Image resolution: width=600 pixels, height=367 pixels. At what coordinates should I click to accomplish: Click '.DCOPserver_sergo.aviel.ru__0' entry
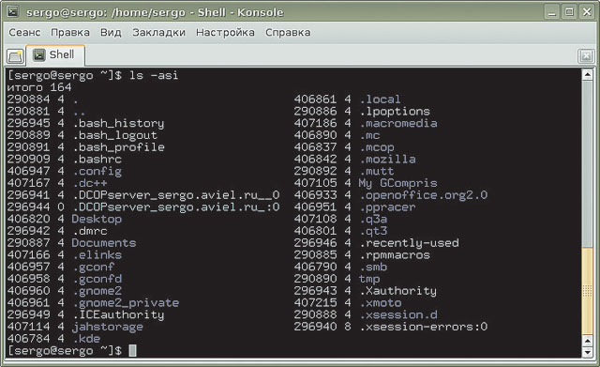[x=176, y=195]
